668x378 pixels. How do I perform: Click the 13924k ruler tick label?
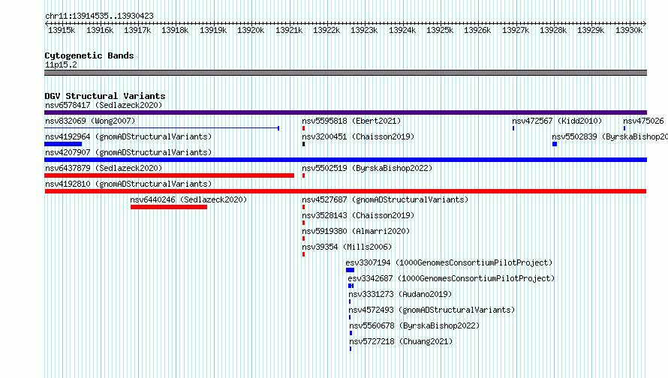(402, 30)
